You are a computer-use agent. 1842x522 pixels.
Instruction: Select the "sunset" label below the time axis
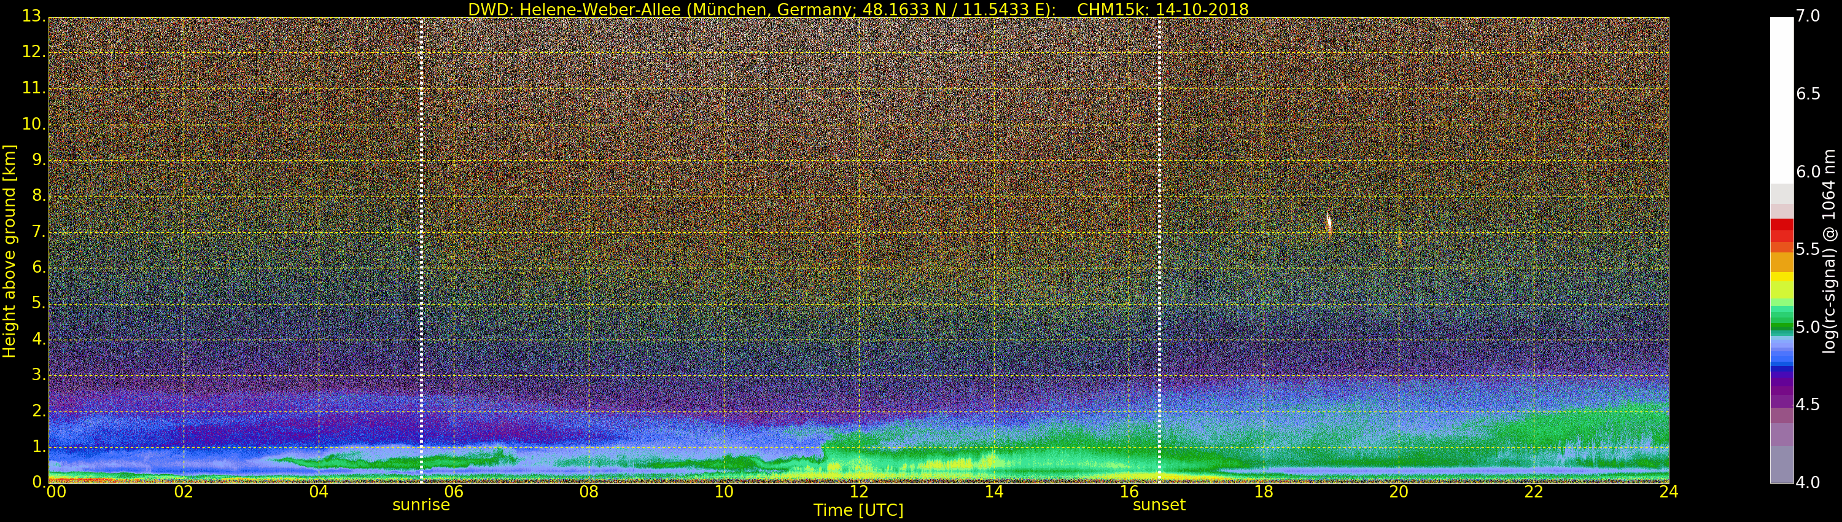1159,505
